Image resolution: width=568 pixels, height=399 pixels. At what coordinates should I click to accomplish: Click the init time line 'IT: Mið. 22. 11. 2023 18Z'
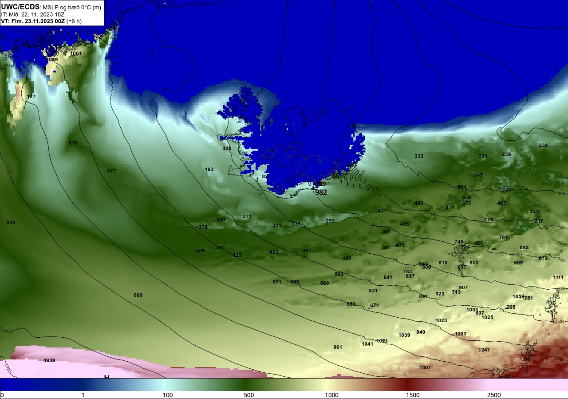coord(32,14)
